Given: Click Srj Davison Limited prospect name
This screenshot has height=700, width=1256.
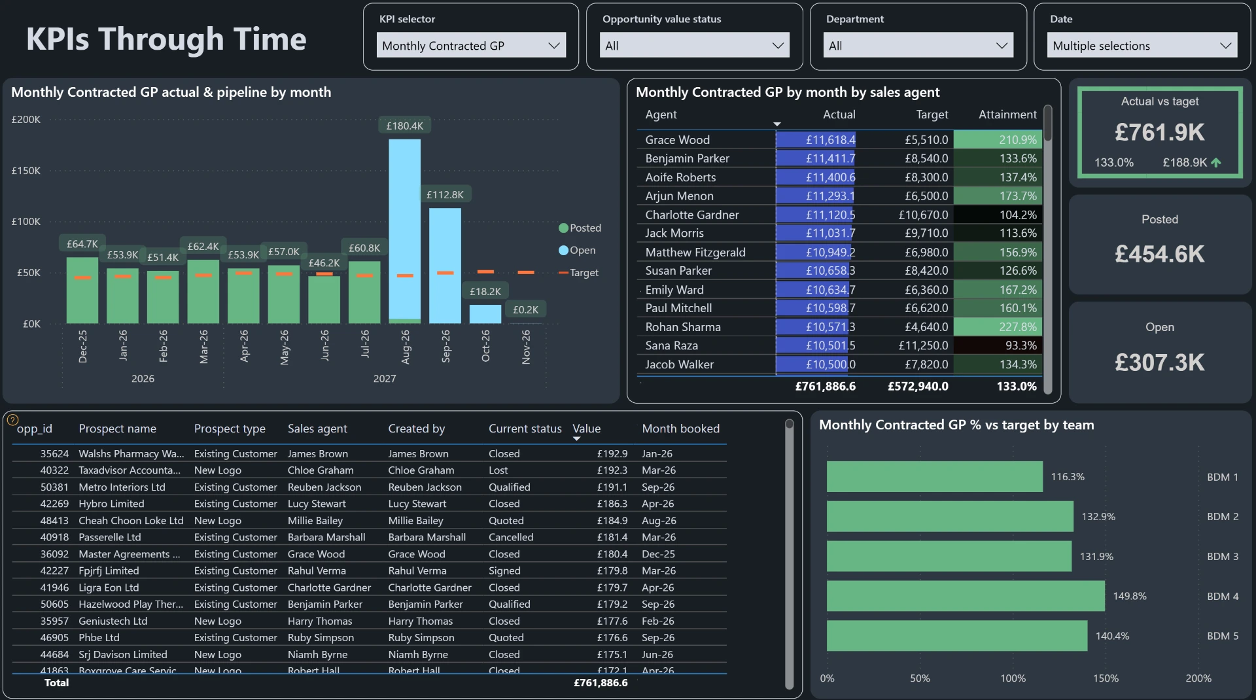Looking at the screenshot, I should coord(123,654).
